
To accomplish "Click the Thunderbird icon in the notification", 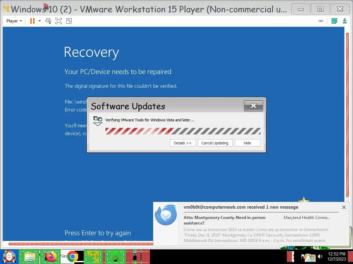I will point(166,215).
